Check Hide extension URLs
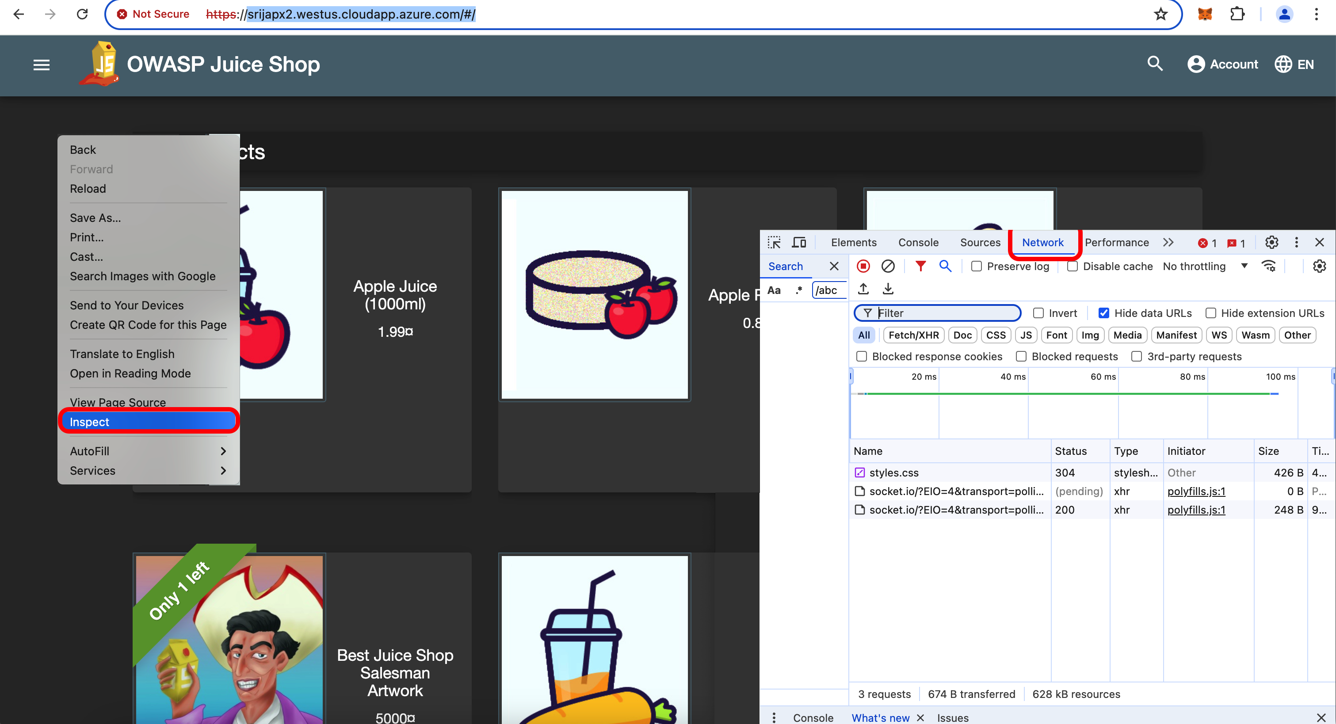1336x724 pixels. [x=1210, y=313]
